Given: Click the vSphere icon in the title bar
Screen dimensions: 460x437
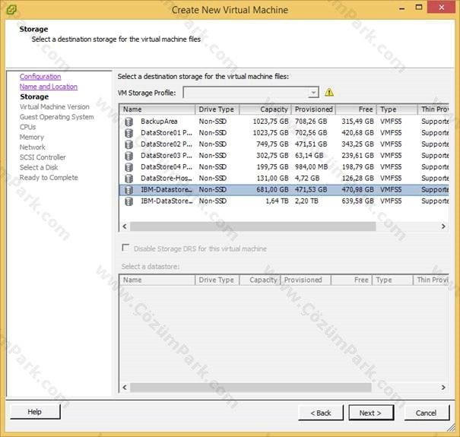Looking at the screenshot, I should click(x=11, y=10).
